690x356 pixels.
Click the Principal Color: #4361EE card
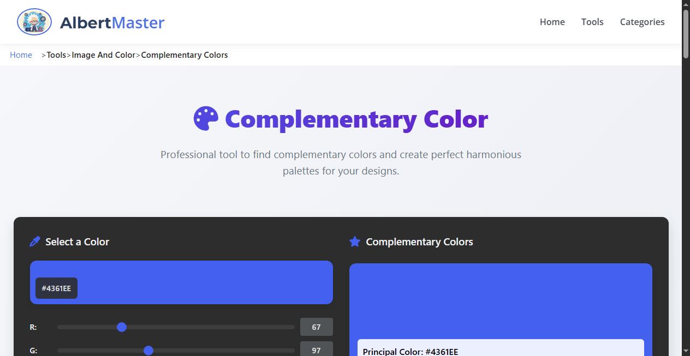[x=501, y=349]
